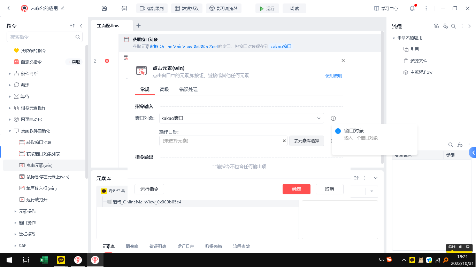Open the 运行日志 tab at bottom

click(x=186, y=246)
